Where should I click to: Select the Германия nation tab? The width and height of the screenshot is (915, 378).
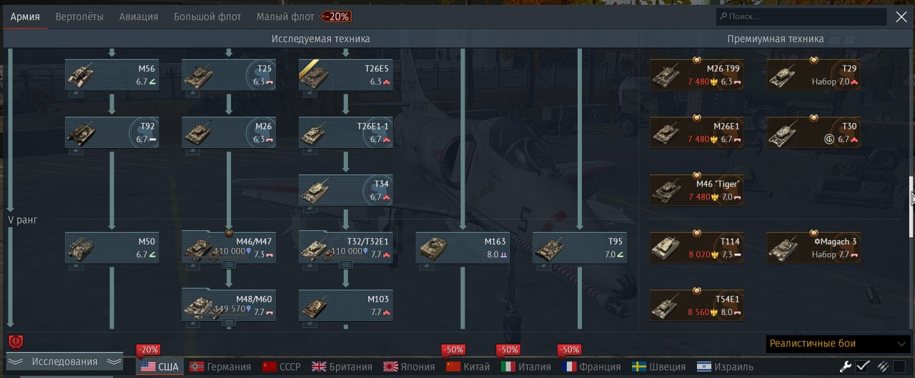click(x=221, y=367)
